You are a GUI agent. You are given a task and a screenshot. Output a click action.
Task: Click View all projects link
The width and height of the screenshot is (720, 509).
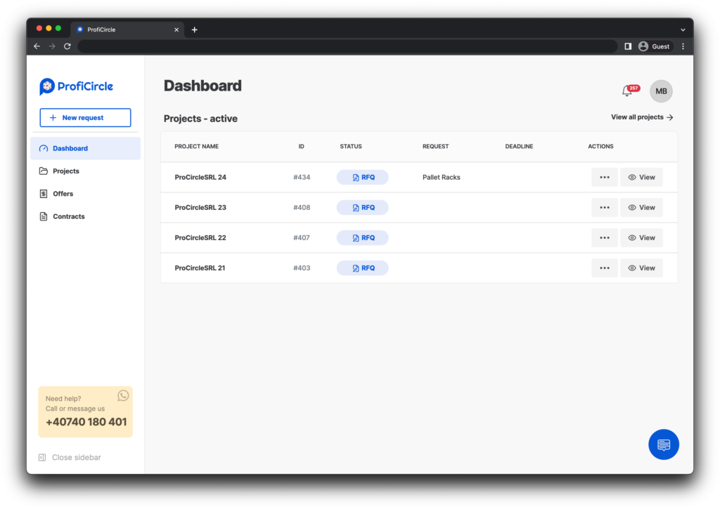(x=642, y=117)
